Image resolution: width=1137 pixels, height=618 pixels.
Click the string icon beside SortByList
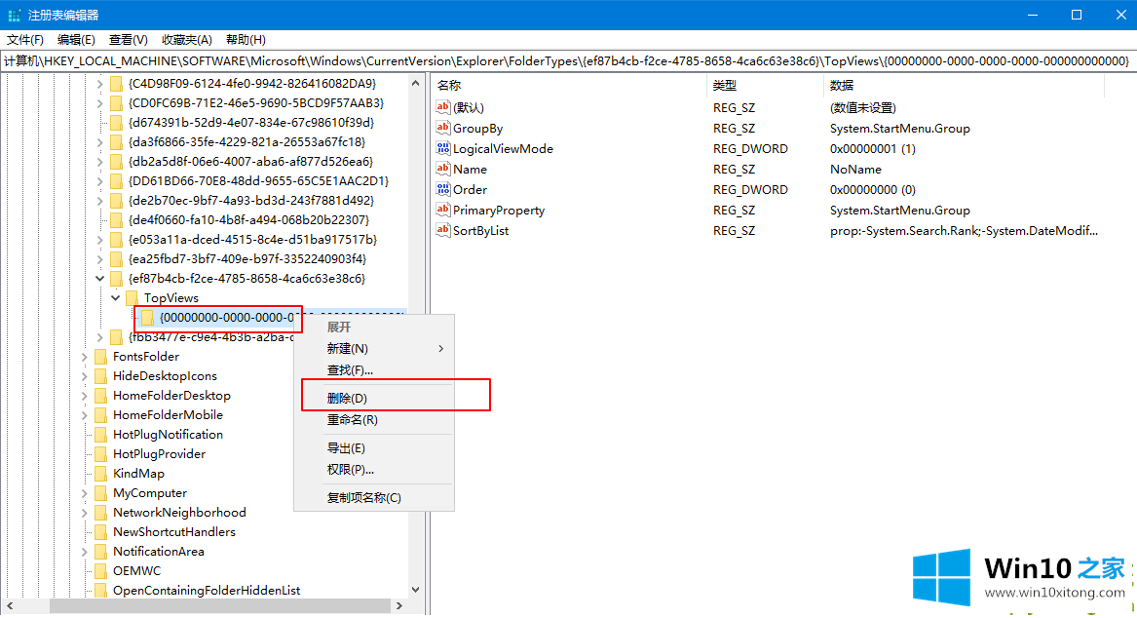pos(443,231)
